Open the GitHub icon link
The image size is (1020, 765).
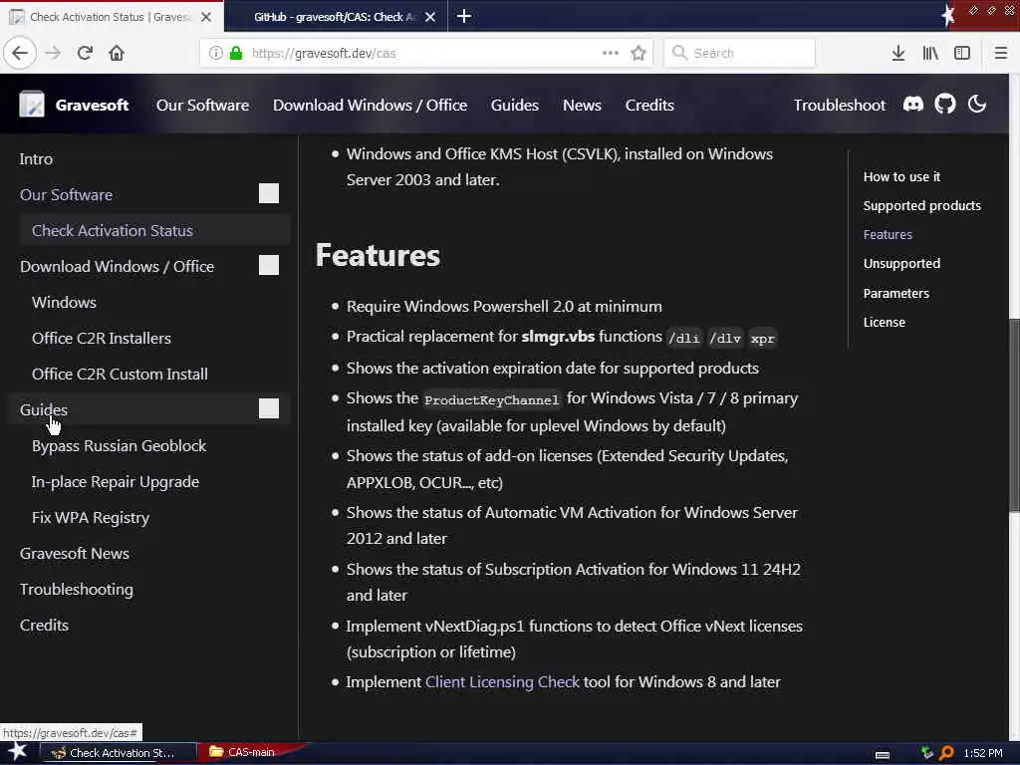pyautogui.click(x=944, y=104)
